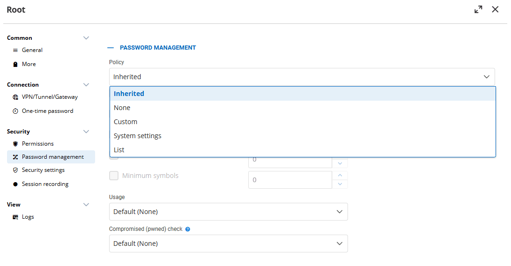
Task: Click the Logs icon in View section
Action: tap(15, 217)
